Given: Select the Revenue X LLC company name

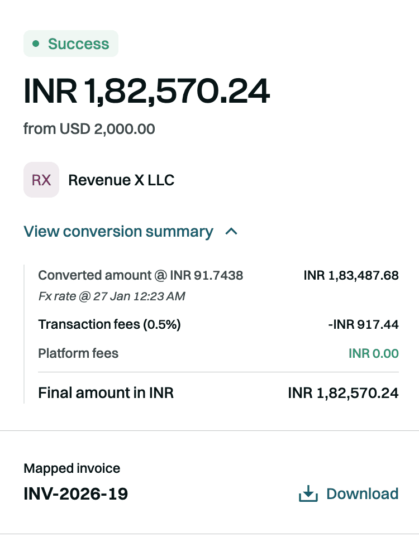Looking at the screenshot, I should pos(121,180).
